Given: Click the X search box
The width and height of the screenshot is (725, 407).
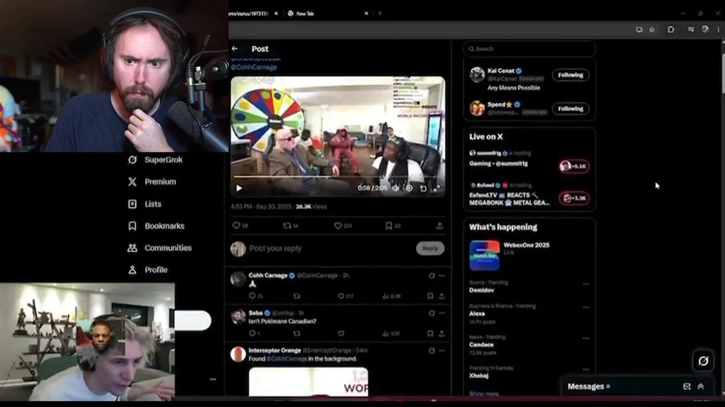Looking at the screenshot, I should tap(529, 49).
